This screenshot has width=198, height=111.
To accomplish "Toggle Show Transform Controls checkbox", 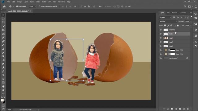I will click(x=40, y=6).
